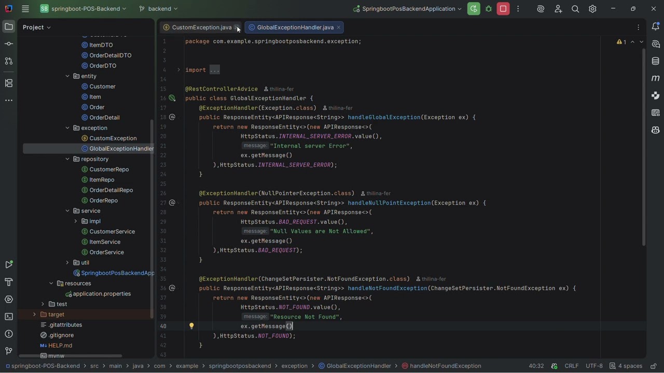Stop the running application
The height and width of the screenshot is (373, 664).
(503, 9)
